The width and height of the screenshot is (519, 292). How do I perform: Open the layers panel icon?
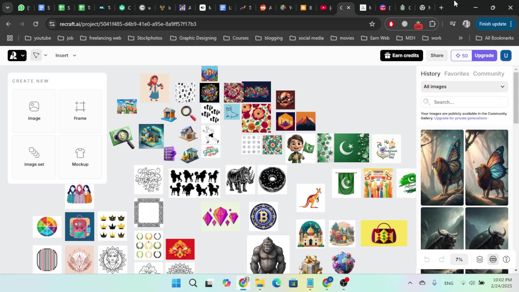click(x=480, y=260)
